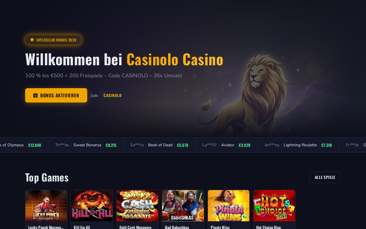
Task: Click the Offizieller Bonus 2026 badge
Action: [53, 40]
